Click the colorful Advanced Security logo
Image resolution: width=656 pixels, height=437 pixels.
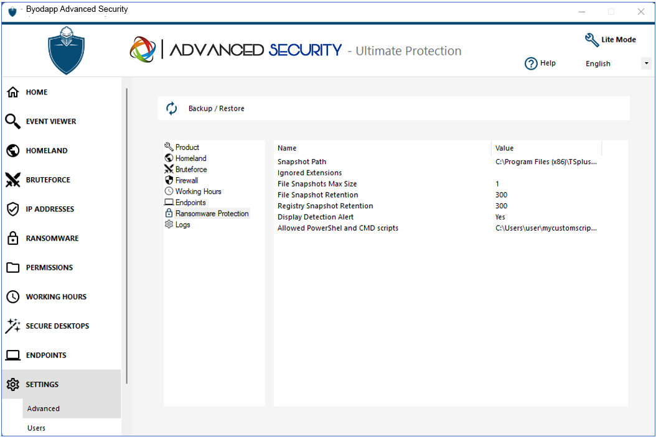point(143,49)
